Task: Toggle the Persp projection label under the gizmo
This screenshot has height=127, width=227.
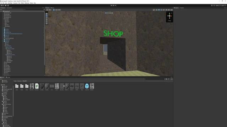Action: (170, 21)
